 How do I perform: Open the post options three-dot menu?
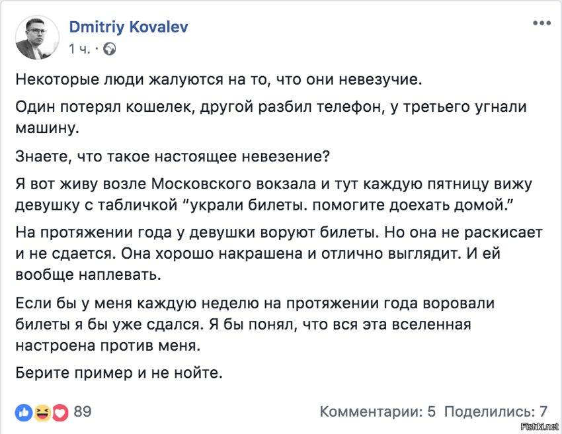click(542, 23)
